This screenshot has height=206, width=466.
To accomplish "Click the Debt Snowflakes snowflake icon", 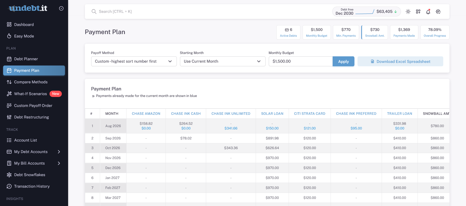I will [x=9, y=175].
